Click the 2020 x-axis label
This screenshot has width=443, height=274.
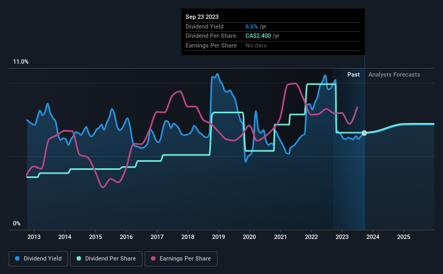coord(249,237)
